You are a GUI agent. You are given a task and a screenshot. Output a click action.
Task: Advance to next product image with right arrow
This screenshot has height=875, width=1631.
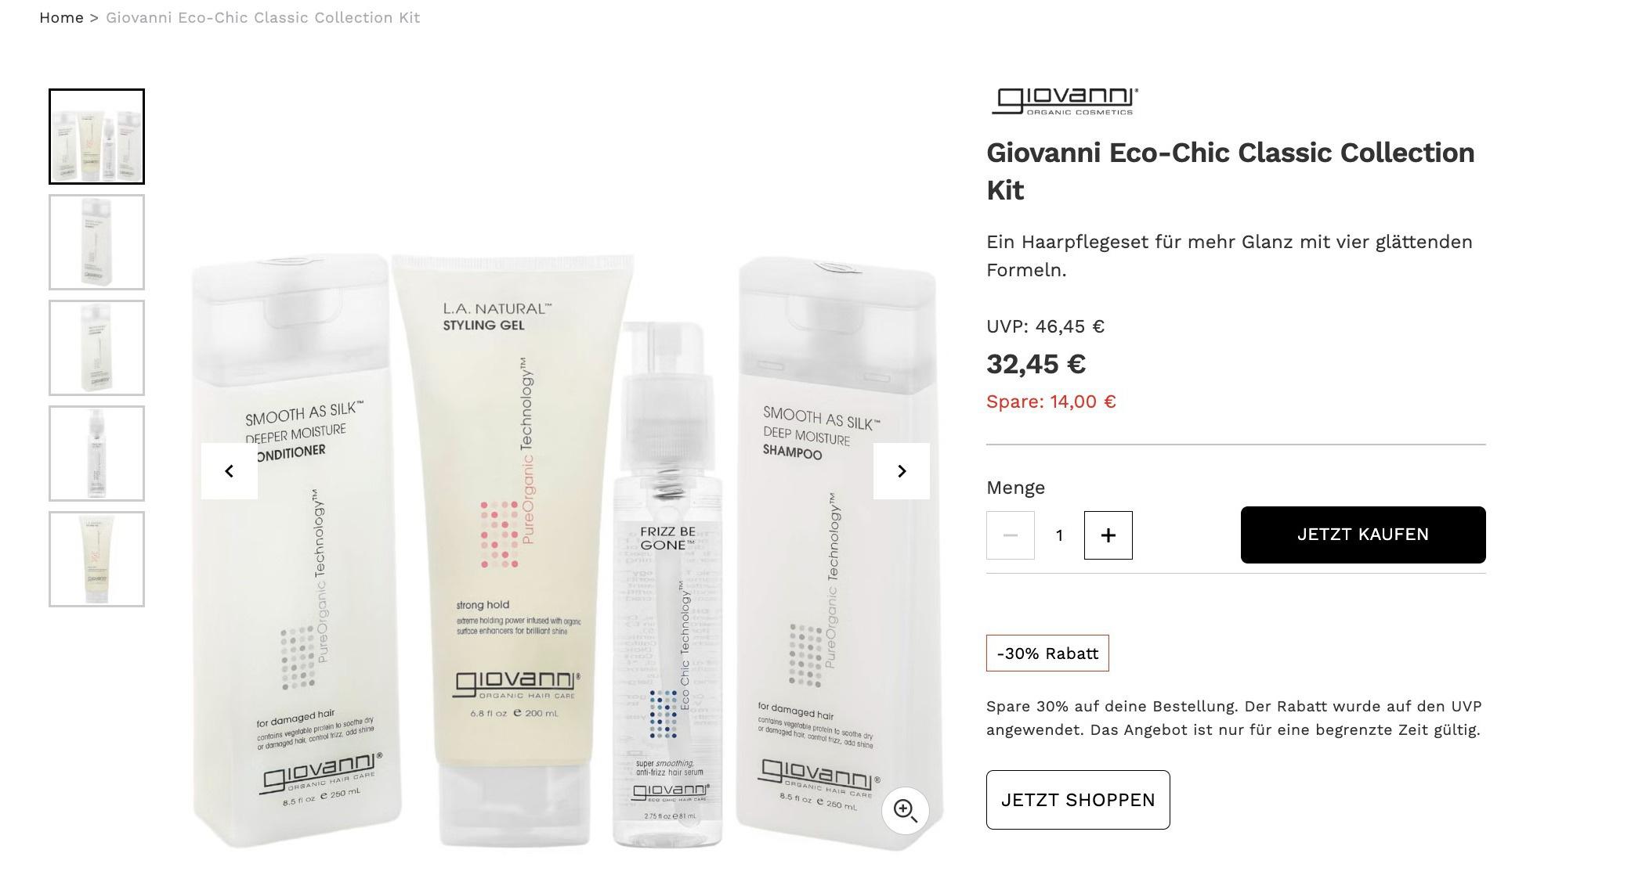pyautogui.click(x=902, y=471)
